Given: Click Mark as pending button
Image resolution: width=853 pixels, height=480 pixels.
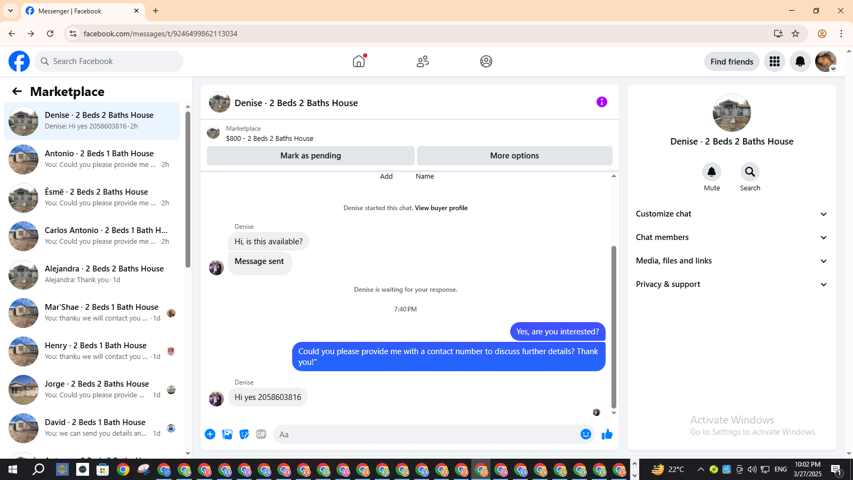Looking at the screenshot, I should [x=311, y=156].
